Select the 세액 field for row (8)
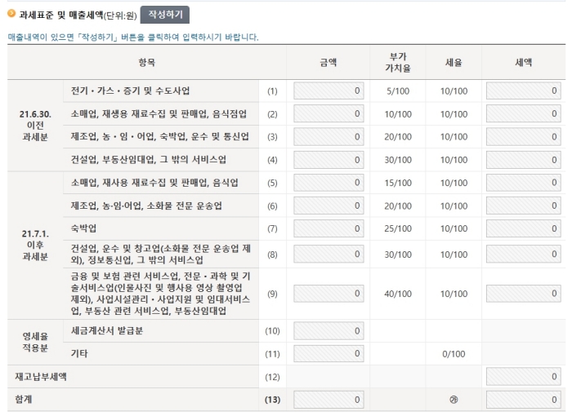 tap(524, 254)
